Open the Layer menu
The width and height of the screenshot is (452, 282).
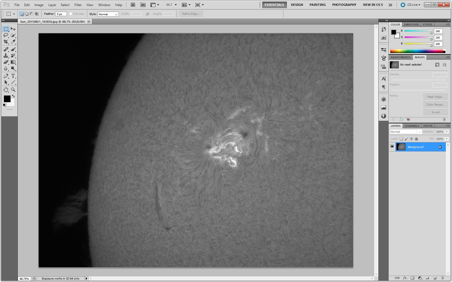[52, 5]
